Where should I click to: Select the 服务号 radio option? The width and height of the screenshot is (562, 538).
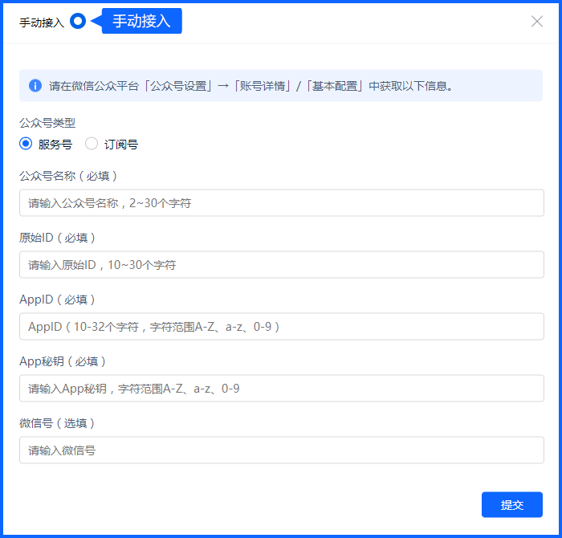26,145
